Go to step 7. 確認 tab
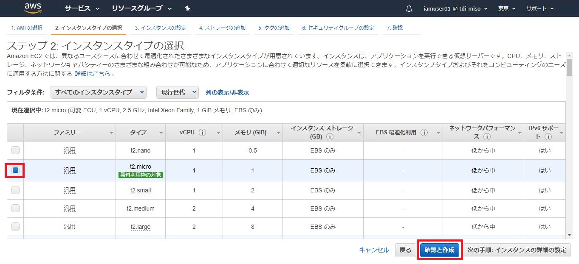Screen dimensions: 579x264 [395, 28]
